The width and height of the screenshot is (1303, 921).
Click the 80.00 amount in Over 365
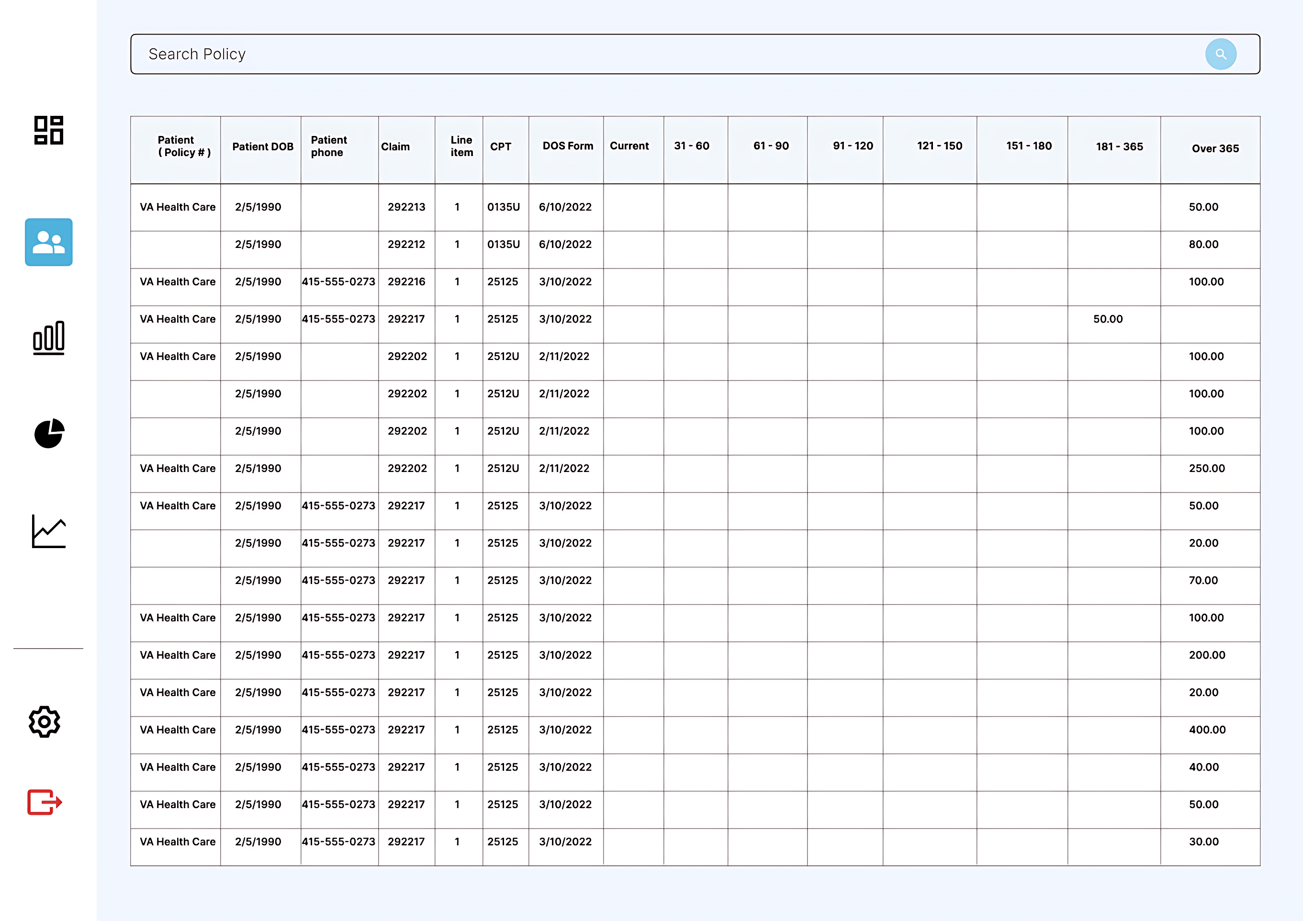coord(1203,245)
